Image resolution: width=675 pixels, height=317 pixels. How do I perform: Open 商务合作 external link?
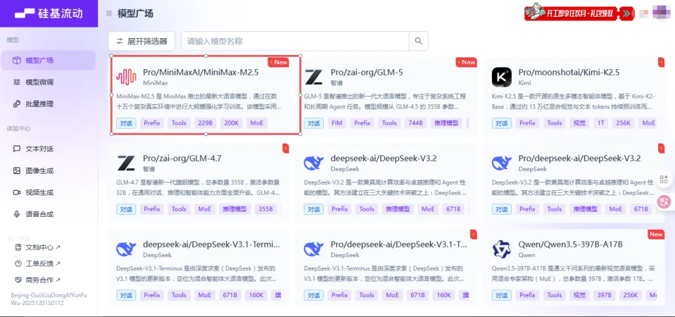[x=38, y=280]
